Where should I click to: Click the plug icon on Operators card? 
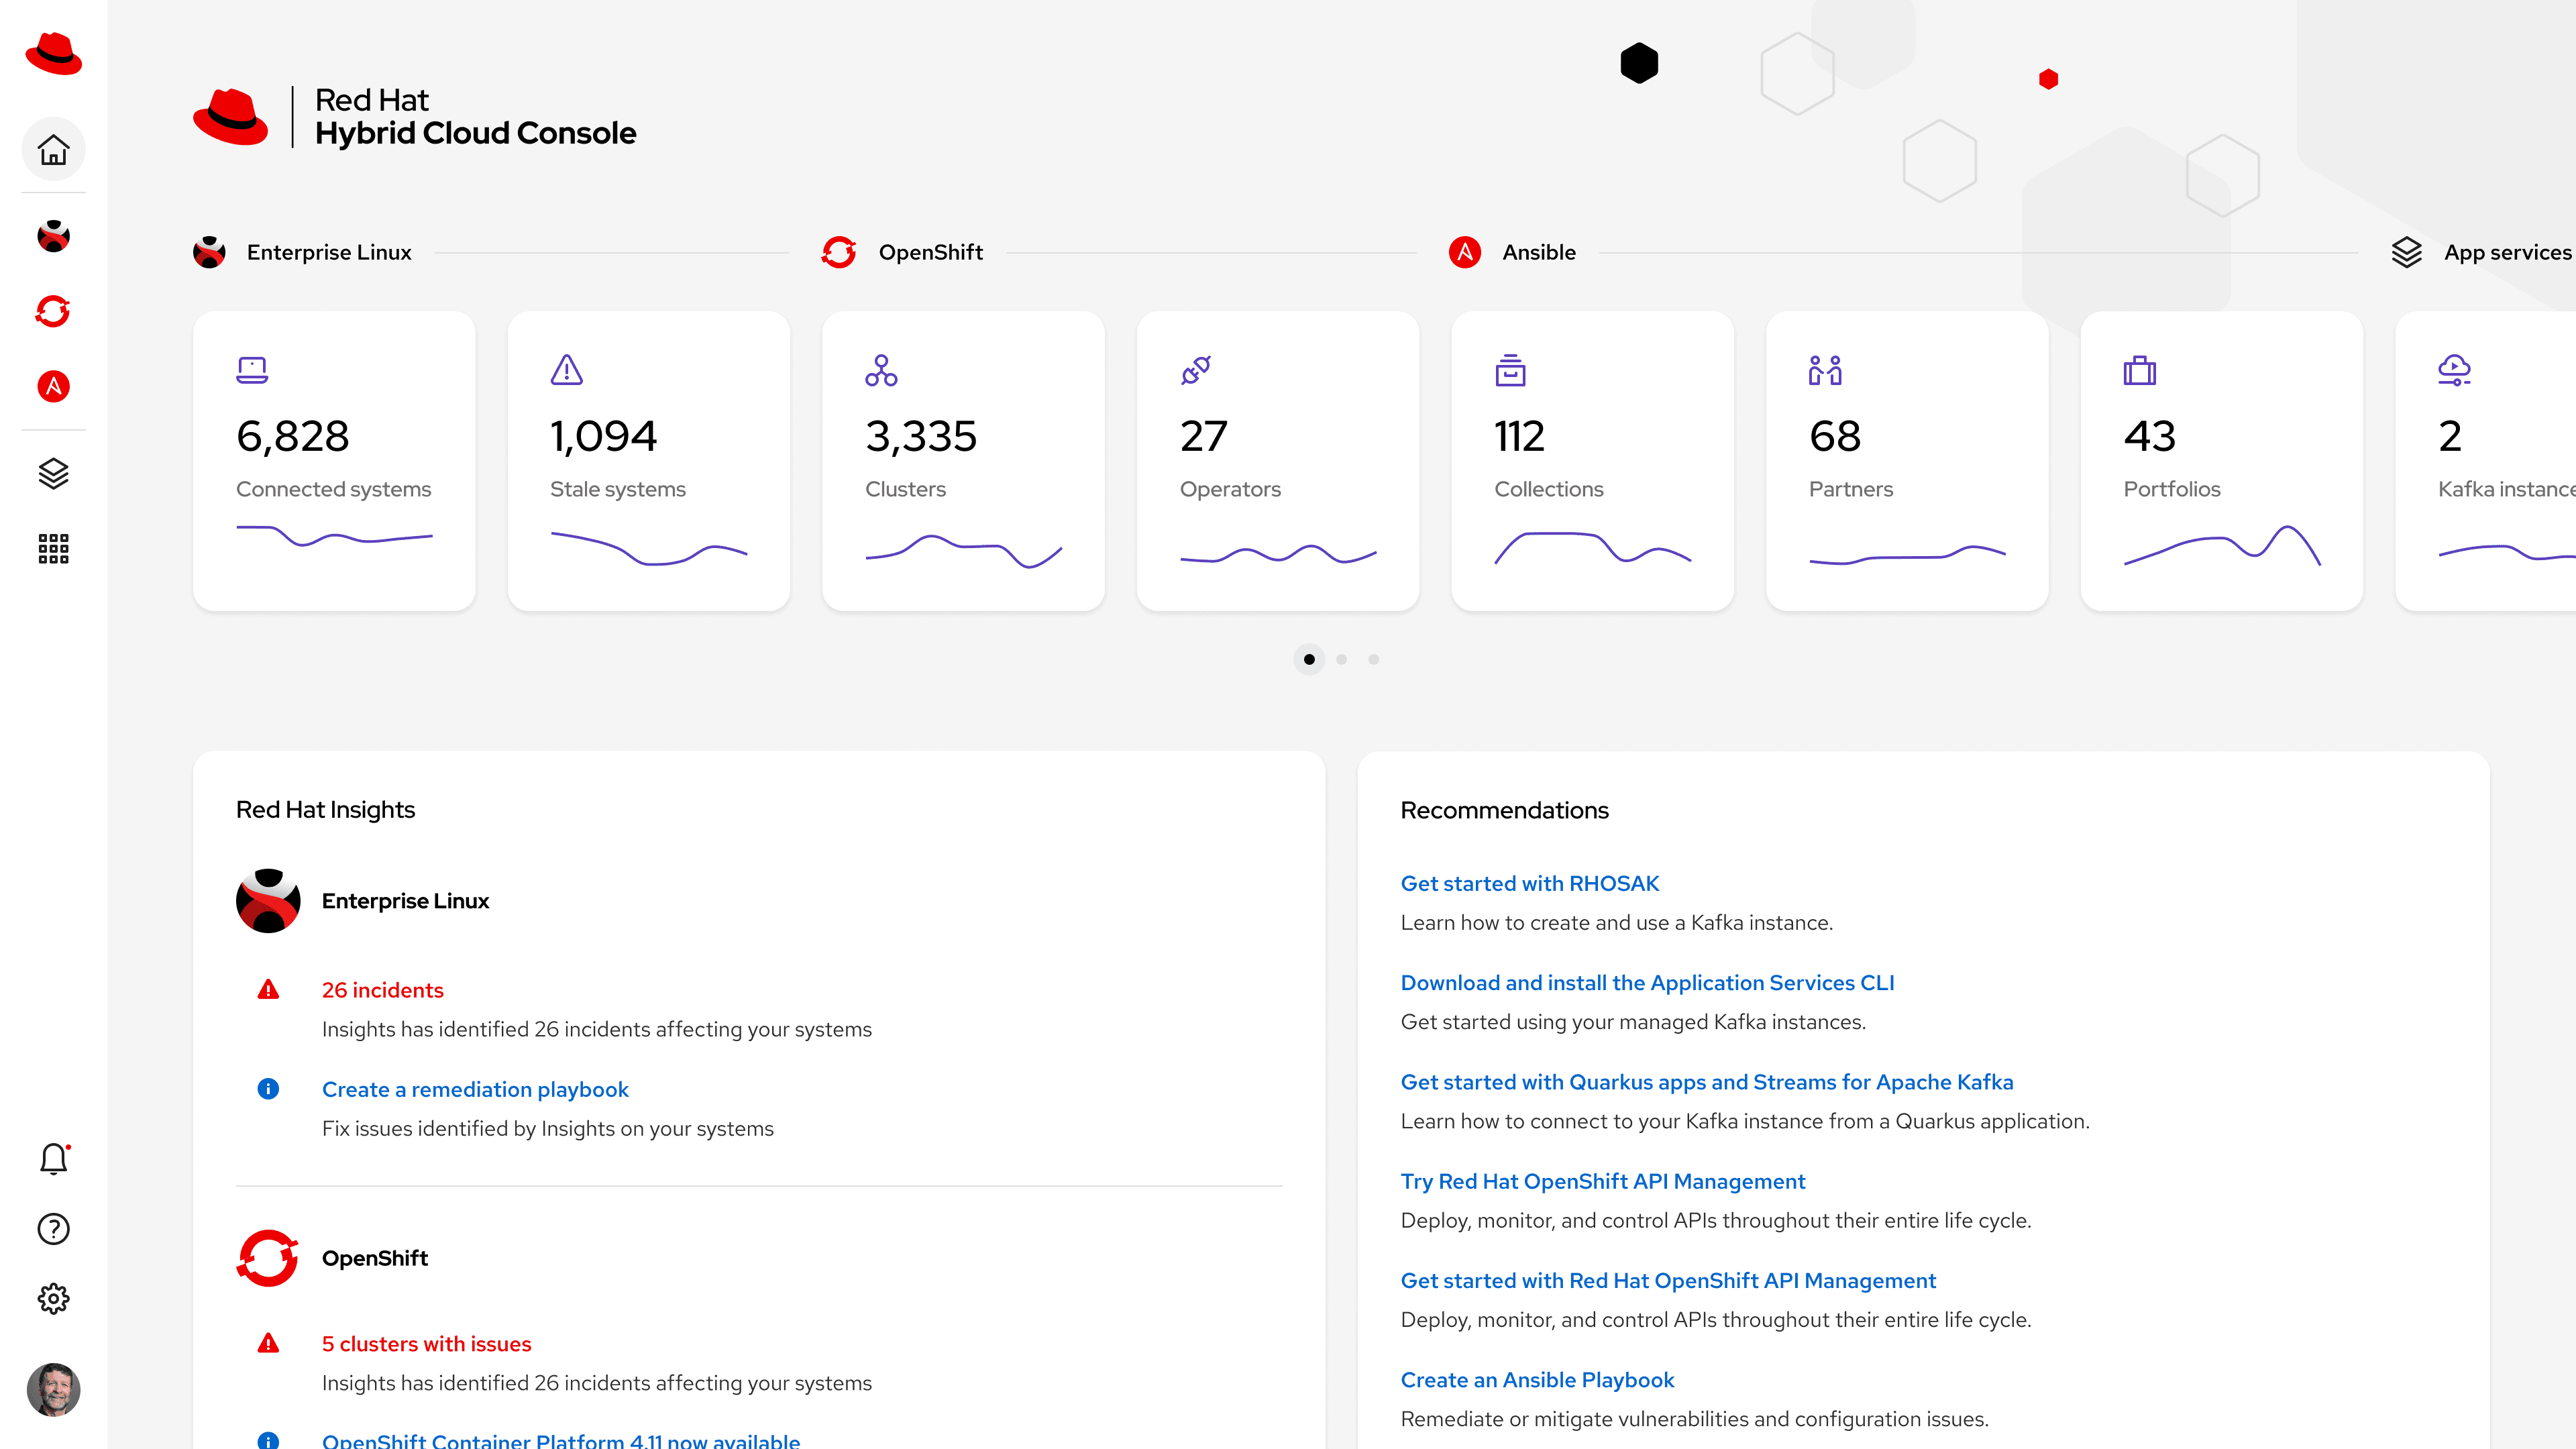1196,370
